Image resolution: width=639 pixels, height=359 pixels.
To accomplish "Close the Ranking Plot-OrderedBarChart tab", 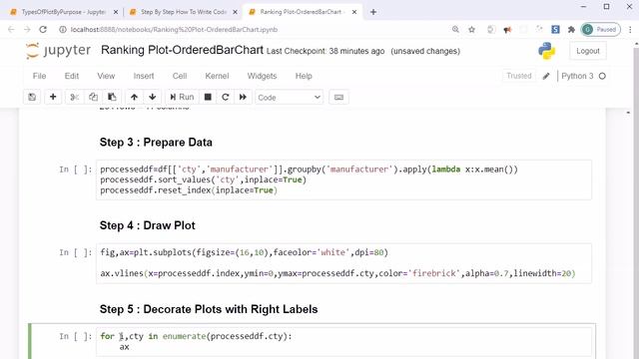I will (x=354, y=12).
